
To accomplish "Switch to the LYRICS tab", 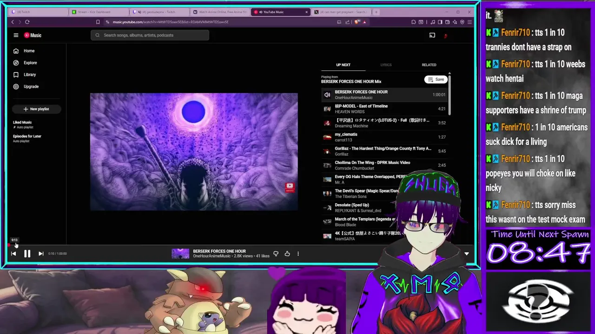I will (x=386, y=65).
